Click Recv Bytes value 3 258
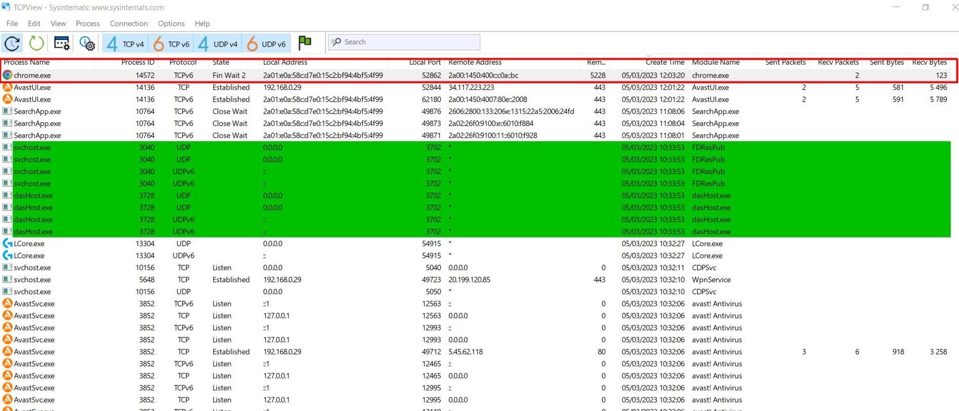Screen dimensions: 959x411 point(938,352)
